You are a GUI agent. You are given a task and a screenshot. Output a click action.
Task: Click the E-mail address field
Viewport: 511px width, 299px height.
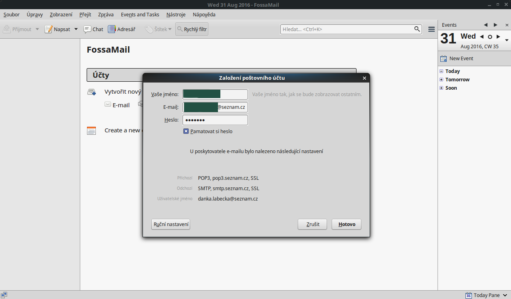tap(215, 107)
